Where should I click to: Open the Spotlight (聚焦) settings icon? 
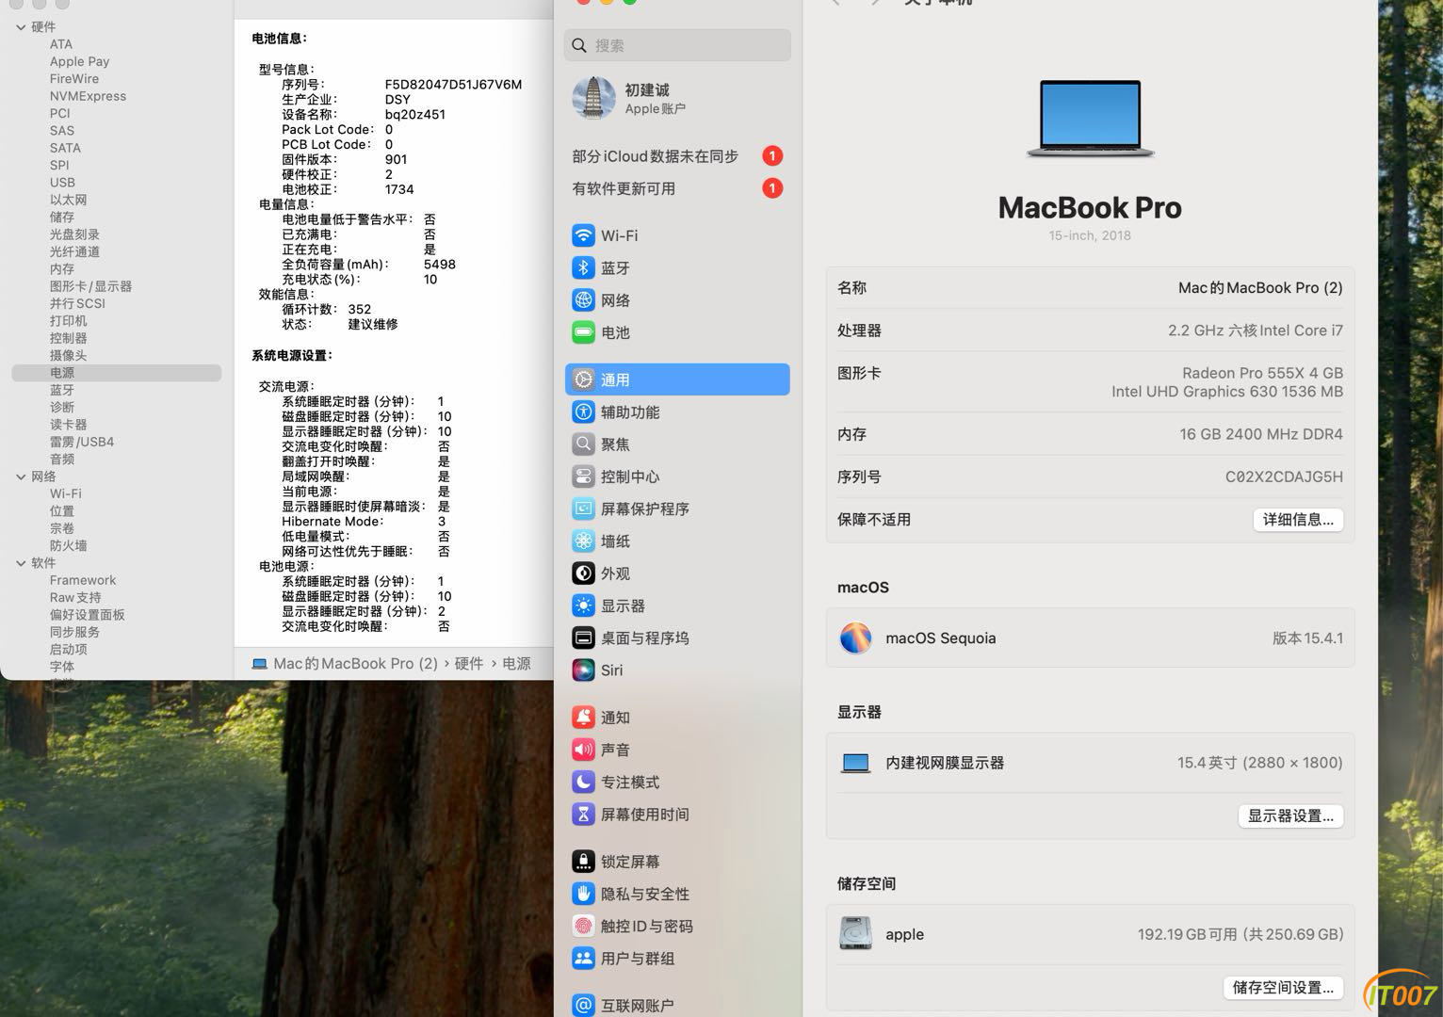click(583, 444)
